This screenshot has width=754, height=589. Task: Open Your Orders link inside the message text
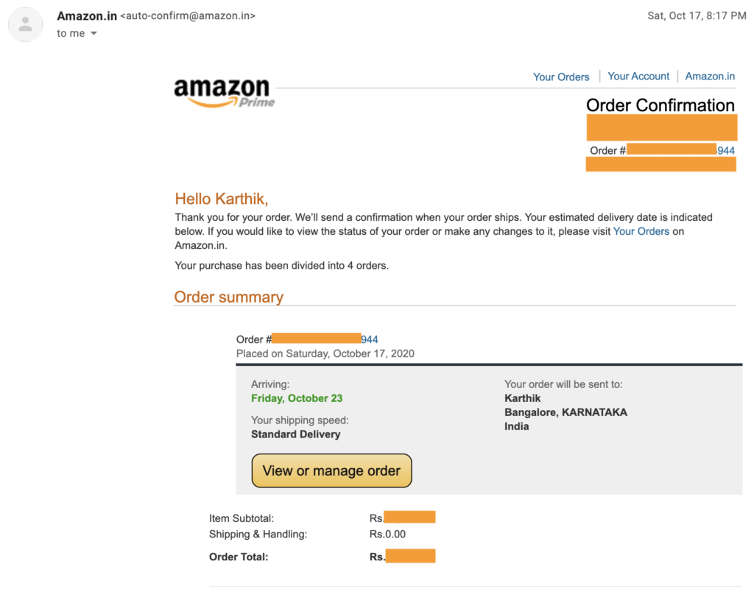(641, 230)
